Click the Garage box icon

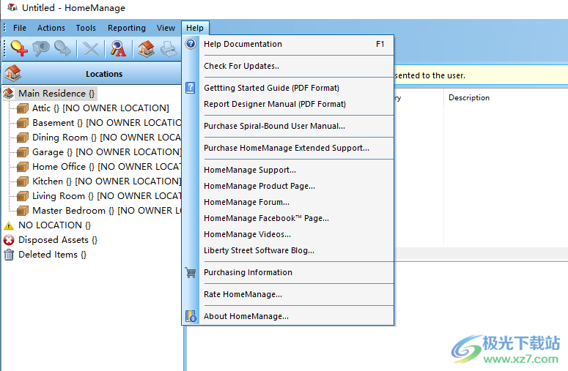pos(23,152)
